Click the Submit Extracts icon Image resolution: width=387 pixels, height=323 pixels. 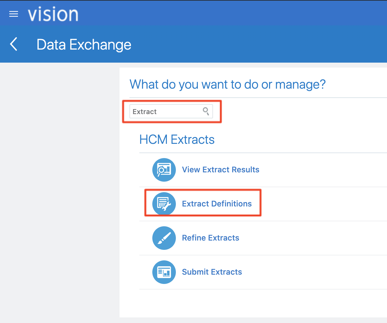pos(164,272)
